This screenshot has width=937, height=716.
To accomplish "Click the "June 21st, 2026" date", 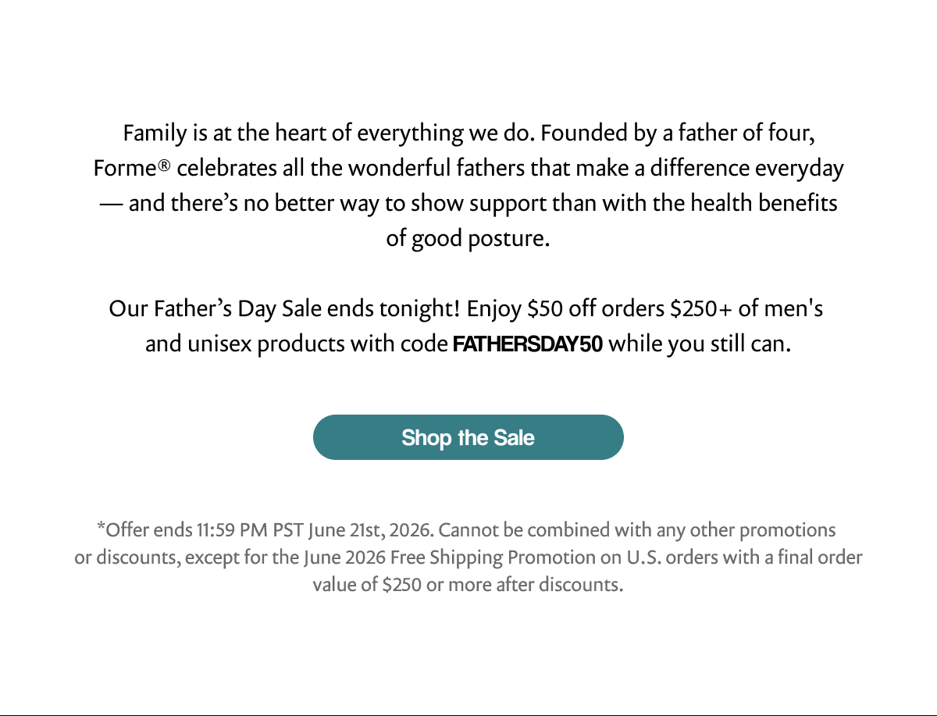I will (x=372, y=530).
